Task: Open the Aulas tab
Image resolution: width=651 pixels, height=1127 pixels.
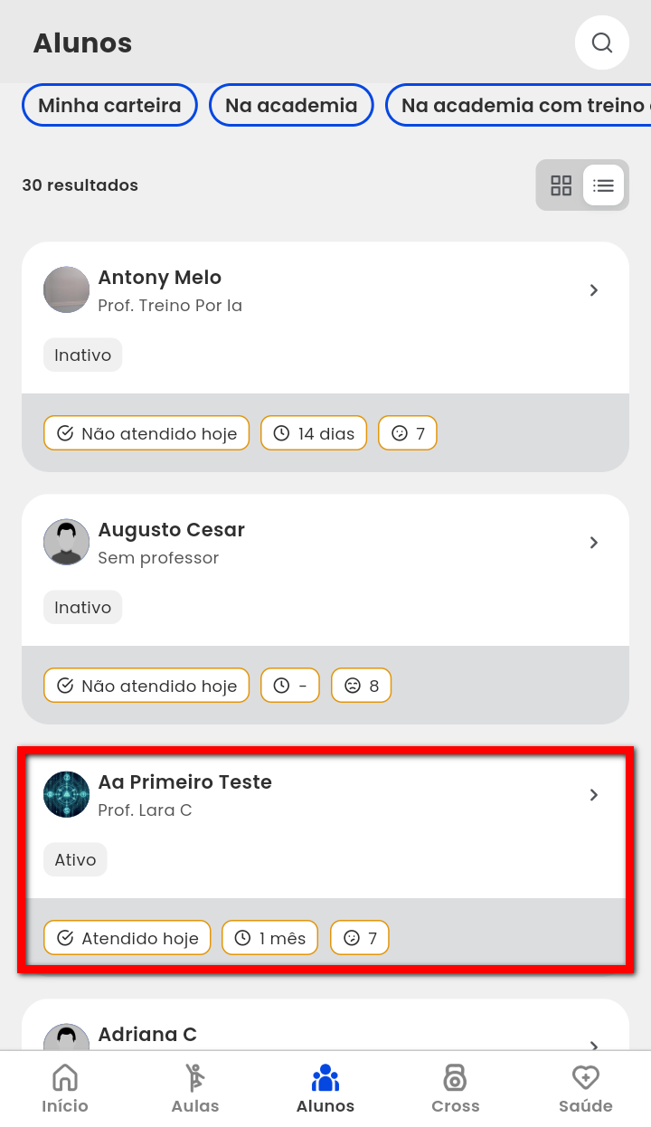Action: point(195,1087)
